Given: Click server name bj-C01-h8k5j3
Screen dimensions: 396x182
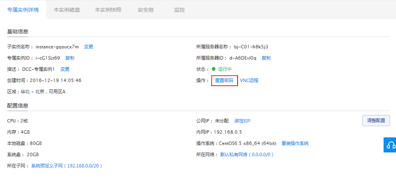Looking at the screenshot, I should point(251,47).
